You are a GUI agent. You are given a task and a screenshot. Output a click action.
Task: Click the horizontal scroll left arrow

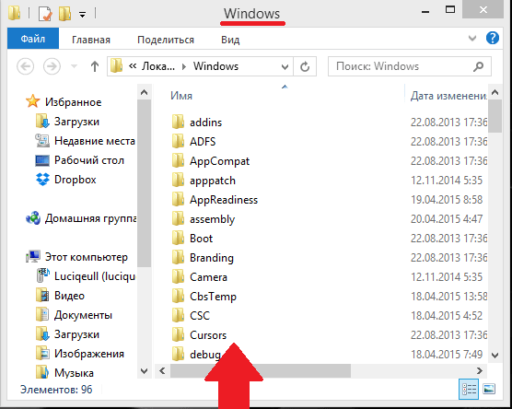[162, 371]
